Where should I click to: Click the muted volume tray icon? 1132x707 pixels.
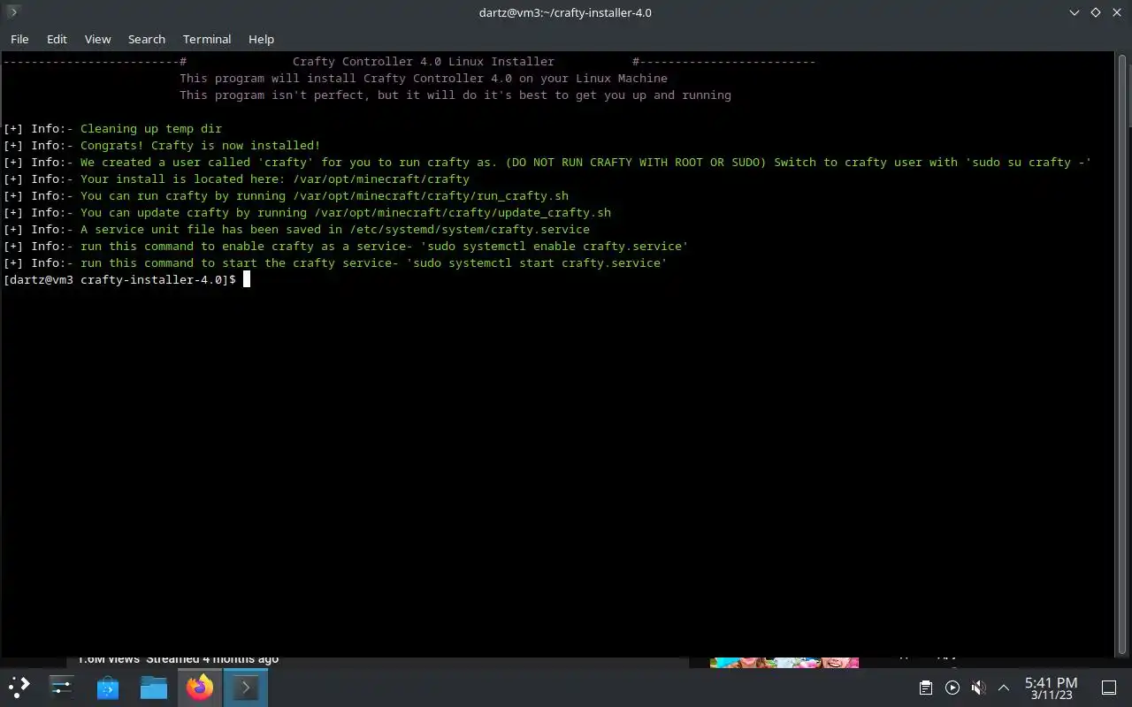coord(978,688)
